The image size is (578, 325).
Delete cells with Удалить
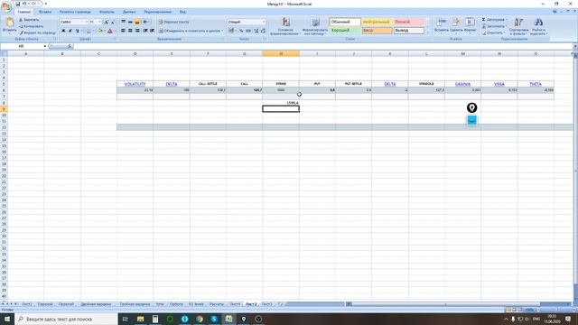point(456,26)
